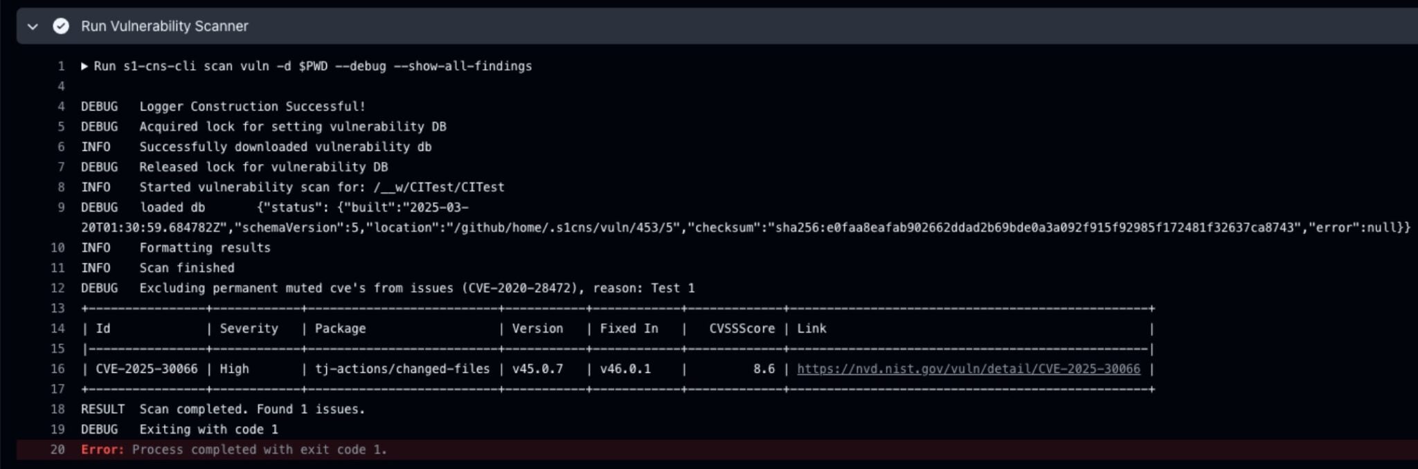Select log line number 18

click(57, 409)
